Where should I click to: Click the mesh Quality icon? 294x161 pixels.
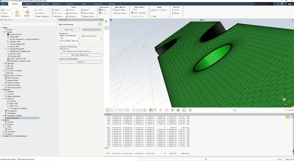[27, 12]
